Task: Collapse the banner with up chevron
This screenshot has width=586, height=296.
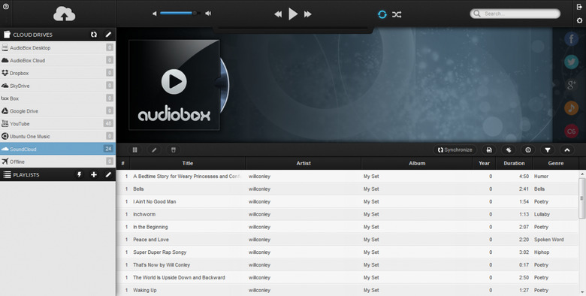Action: point(566,150)
